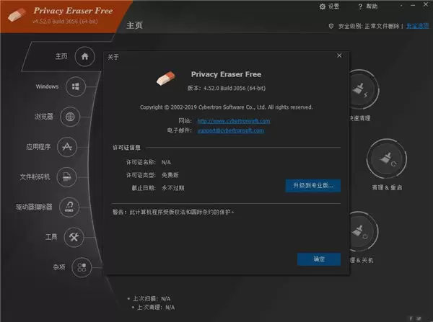Confirm with the 确定 button
This screenshot has width=433, height=322.
tap(319, 259)
